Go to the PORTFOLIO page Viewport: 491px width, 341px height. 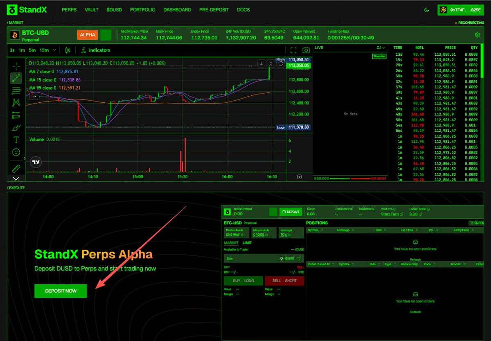tap(142, 10)
